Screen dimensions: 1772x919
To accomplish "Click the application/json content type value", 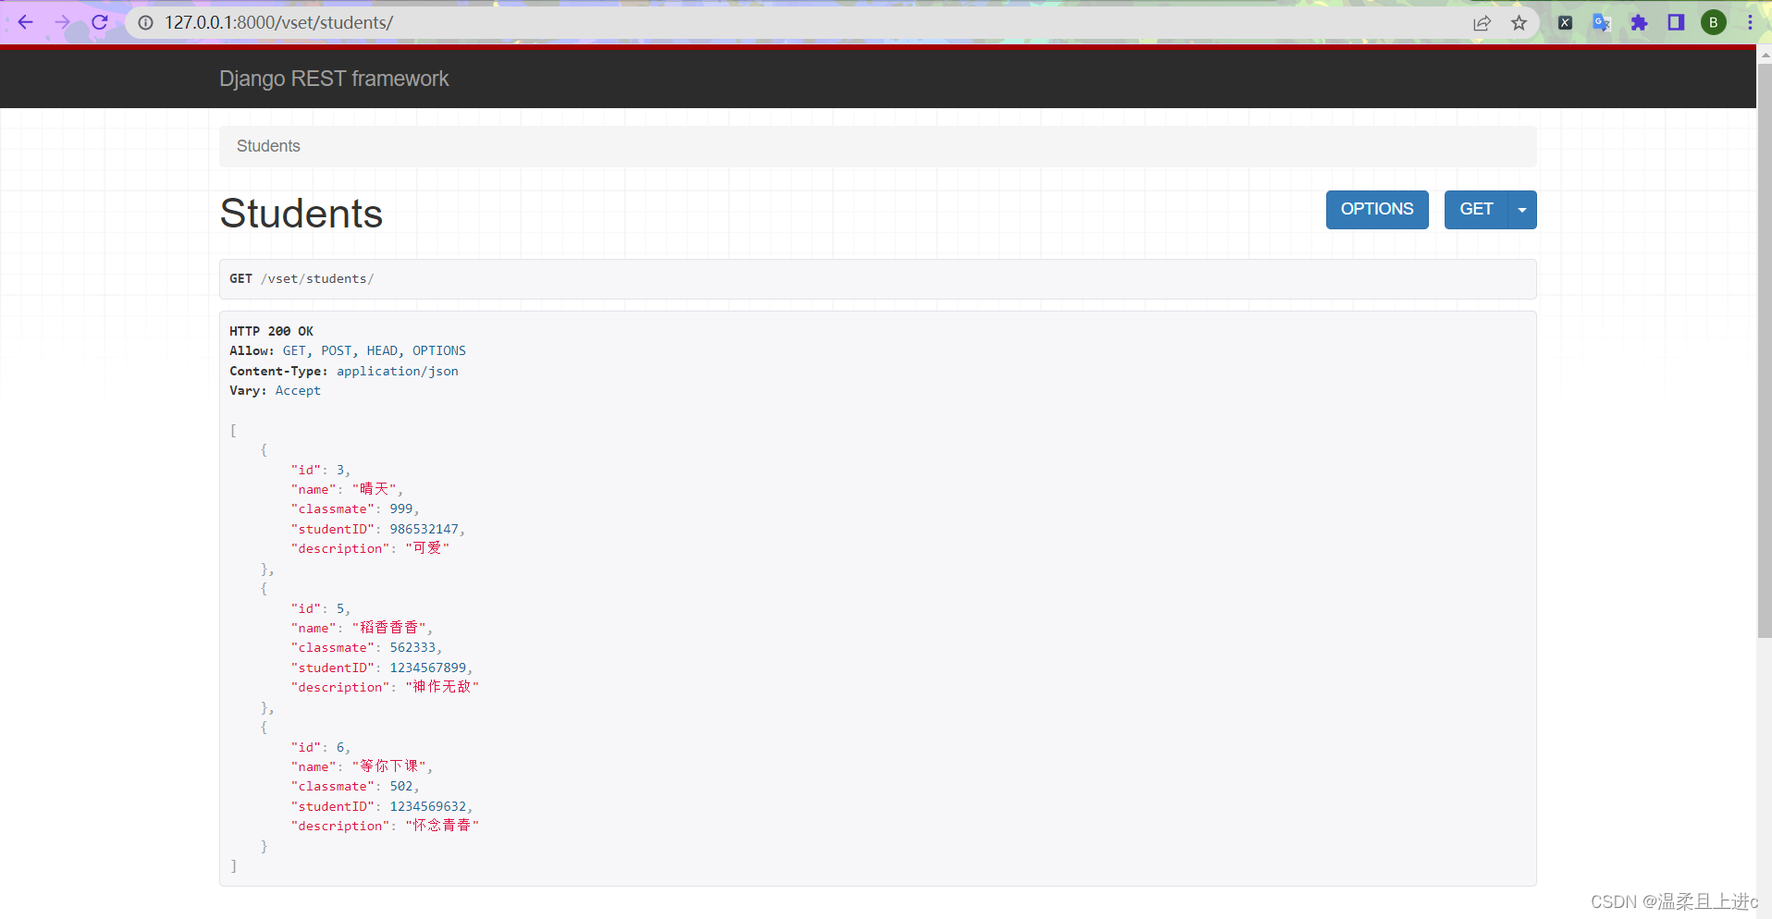I will coord(398,372).
